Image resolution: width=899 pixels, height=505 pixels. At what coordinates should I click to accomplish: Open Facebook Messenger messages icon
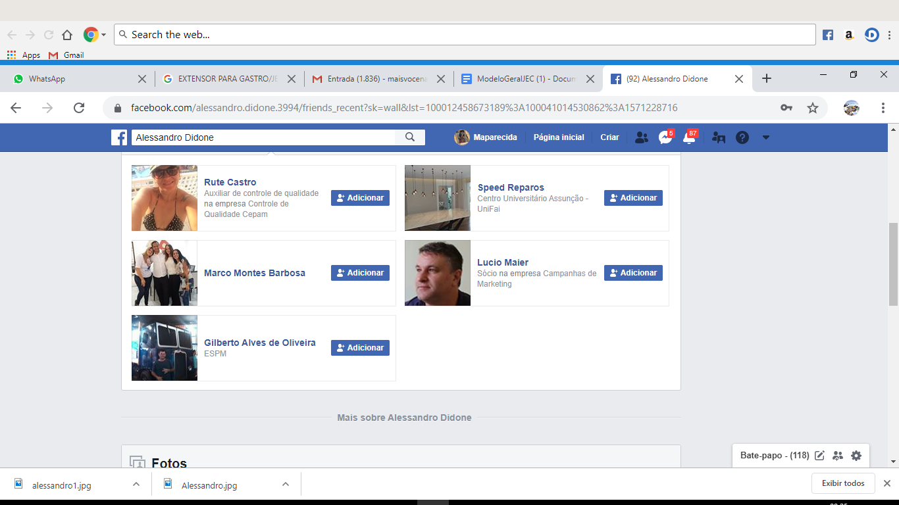(665, 137)
